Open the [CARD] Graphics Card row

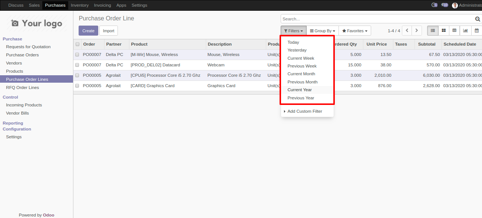278,86
